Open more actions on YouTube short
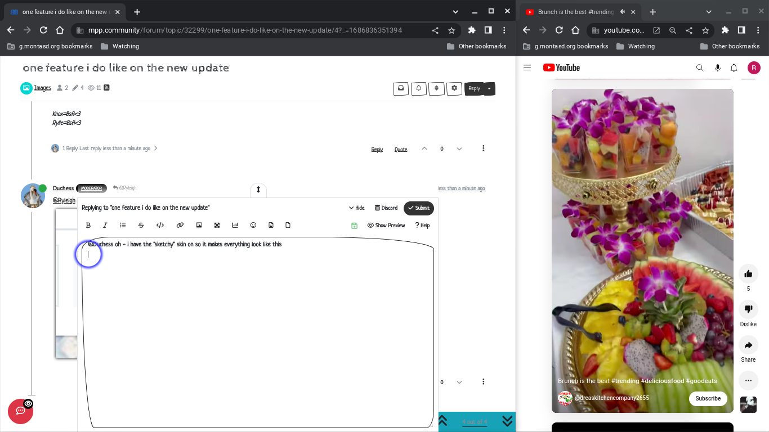 [748, 381]
